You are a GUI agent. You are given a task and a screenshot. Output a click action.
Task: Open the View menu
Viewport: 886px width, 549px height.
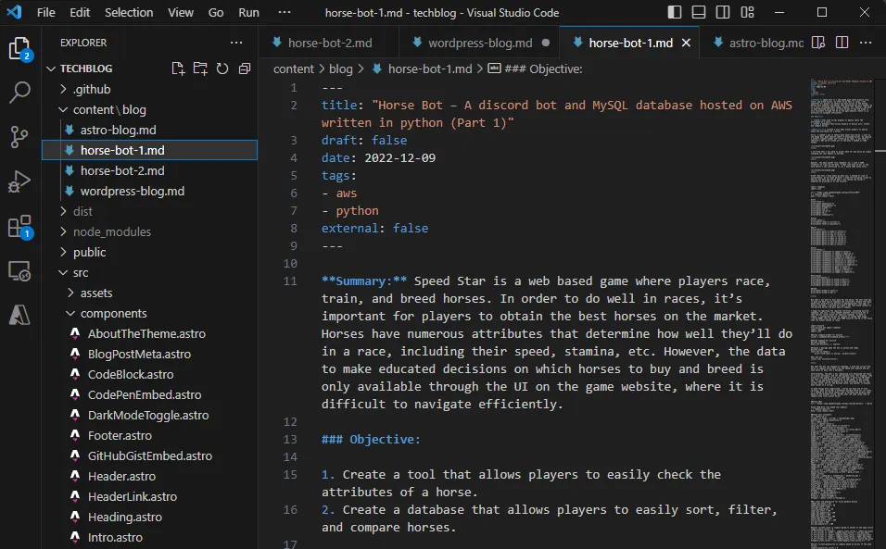click(x=180, y=12)
